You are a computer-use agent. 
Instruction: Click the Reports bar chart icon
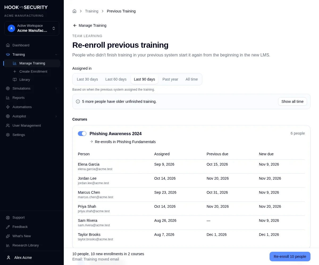(x=8, y=98)
